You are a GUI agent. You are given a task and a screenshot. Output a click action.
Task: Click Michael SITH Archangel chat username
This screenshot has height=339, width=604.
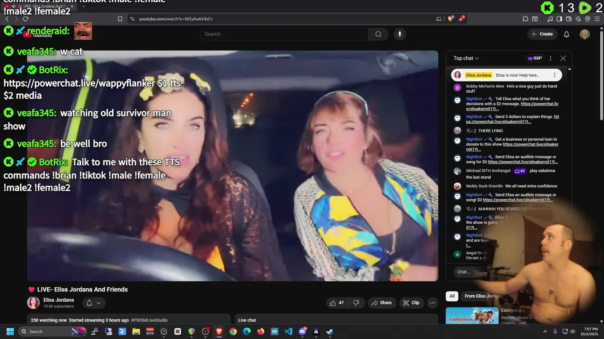(488, 171)
